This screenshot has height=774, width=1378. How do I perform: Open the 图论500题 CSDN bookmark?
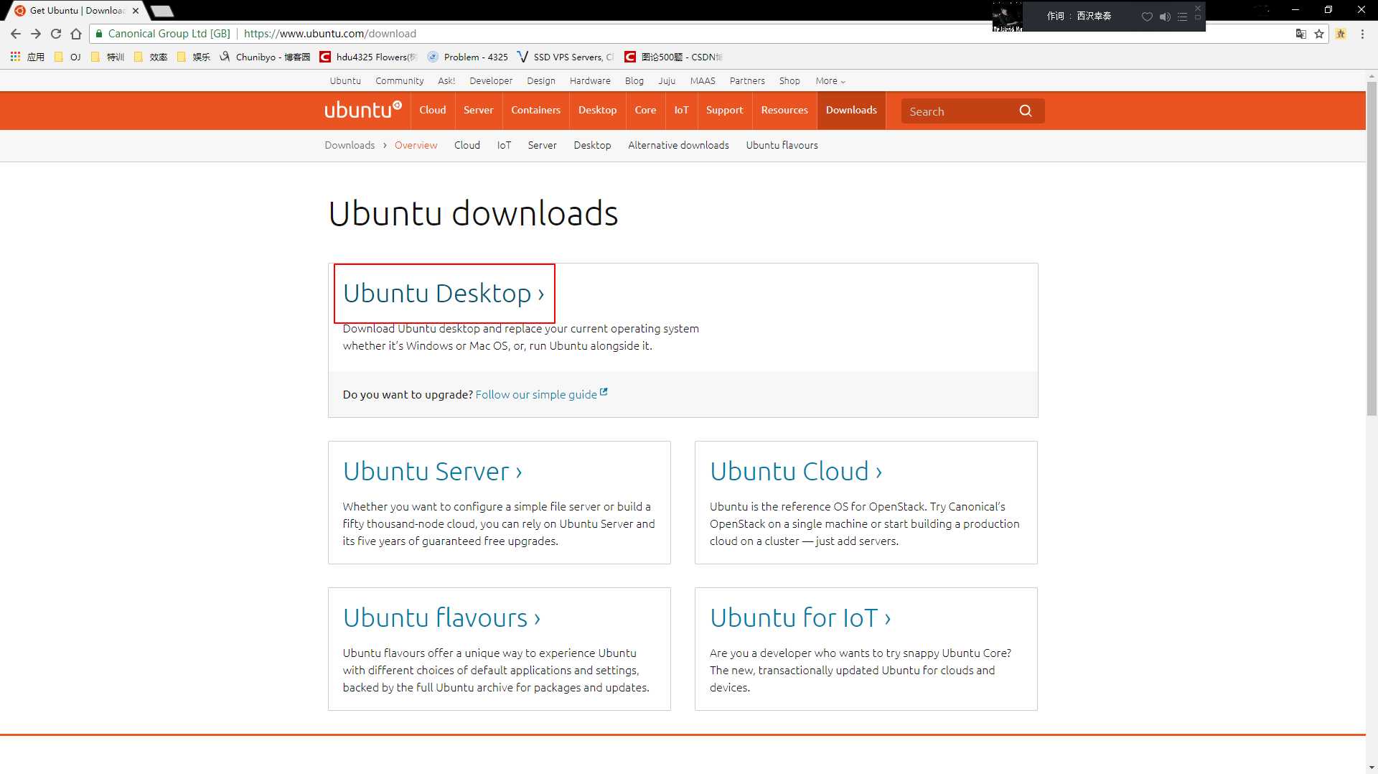[673, 57]
